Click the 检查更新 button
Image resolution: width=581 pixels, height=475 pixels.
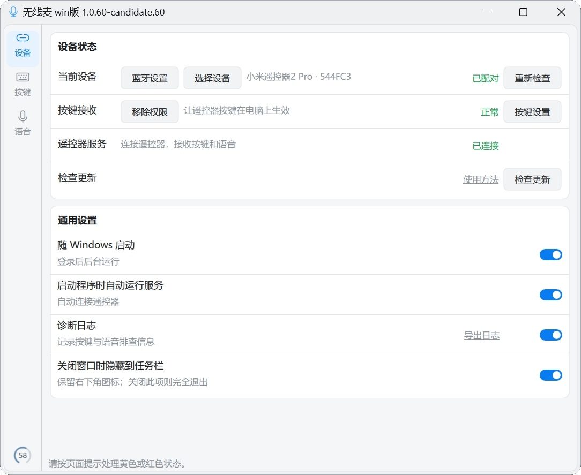[x=532, y=179]
